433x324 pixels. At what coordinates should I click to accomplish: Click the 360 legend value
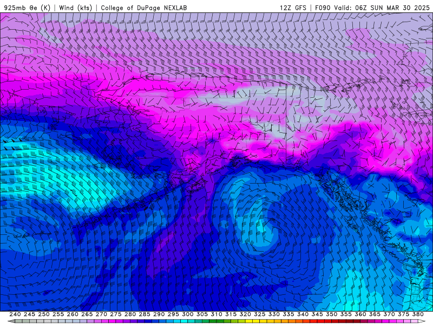[360, 314]
